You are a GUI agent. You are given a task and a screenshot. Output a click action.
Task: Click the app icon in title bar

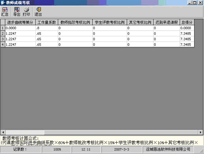[x=3, y=3]
